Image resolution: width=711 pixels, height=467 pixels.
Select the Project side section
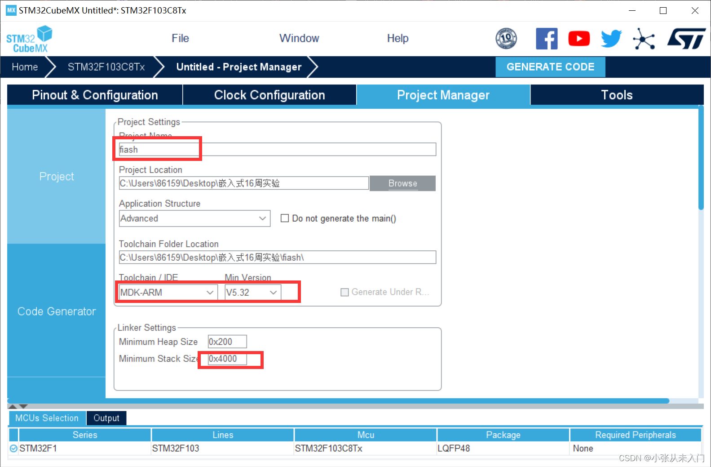point(57,176)
